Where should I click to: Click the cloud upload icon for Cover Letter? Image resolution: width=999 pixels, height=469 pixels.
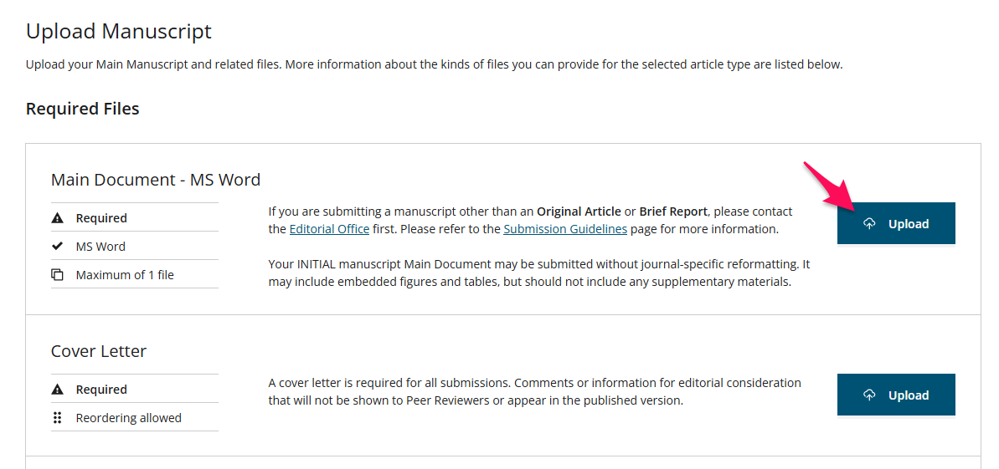(870, 395)
